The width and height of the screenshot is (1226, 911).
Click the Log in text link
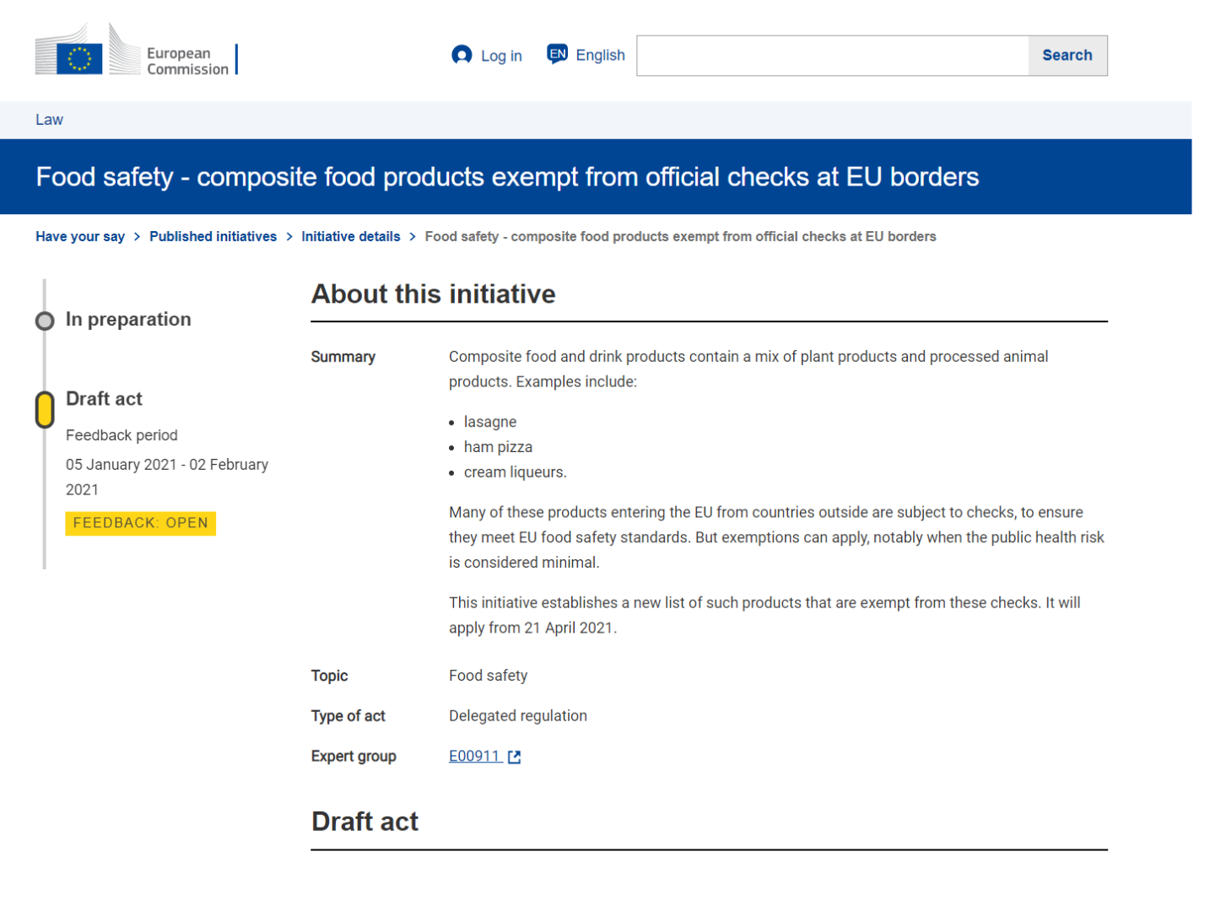[x=501, y=56]
